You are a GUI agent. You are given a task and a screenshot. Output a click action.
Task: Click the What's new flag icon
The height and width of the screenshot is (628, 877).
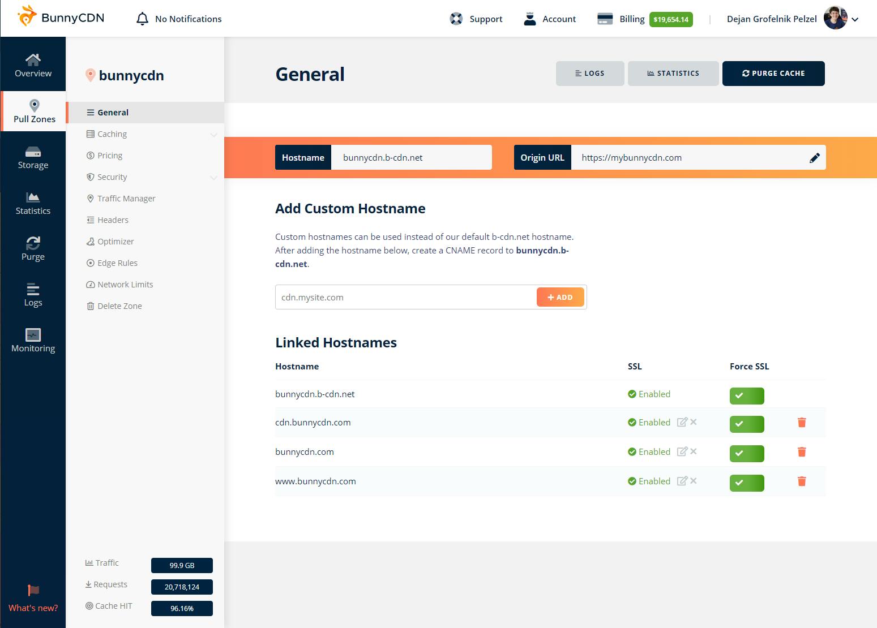(x=33, y=591)
